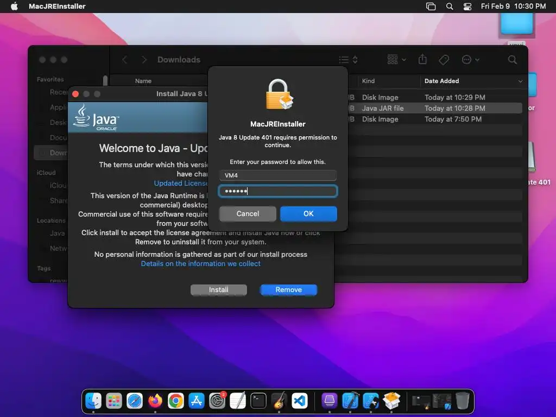The height and width of the screenshot is (417, 556).
Task: Open Terminal from the dock
Action: click(x=258, y=401)
